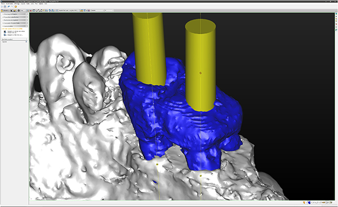Screen dimensions: 338x207
Task: Click the second action link in the left panel
Action: [x=15, y=35]
